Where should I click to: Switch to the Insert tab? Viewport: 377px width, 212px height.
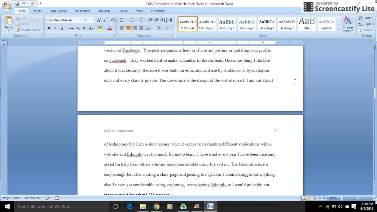pos(37,11)
